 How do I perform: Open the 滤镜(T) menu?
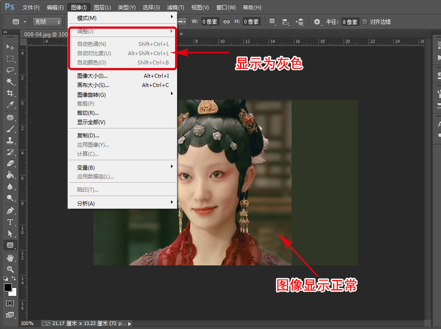[x=176, y=8]
